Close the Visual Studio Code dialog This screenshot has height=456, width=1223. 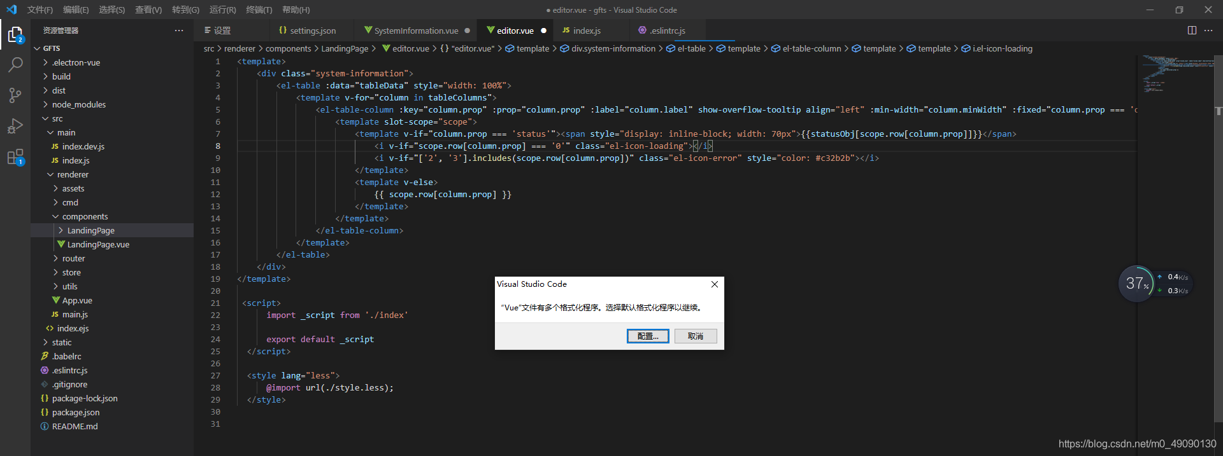pos(715,284)
